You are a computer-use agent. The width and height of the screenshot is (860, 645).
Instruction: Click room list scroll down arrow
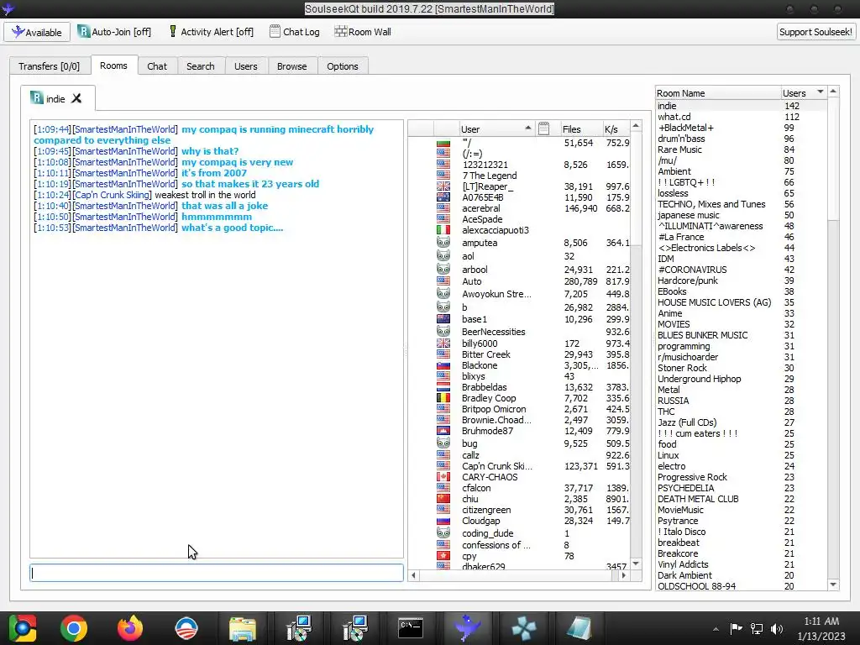pyautogui.click(x=833, y=585)
